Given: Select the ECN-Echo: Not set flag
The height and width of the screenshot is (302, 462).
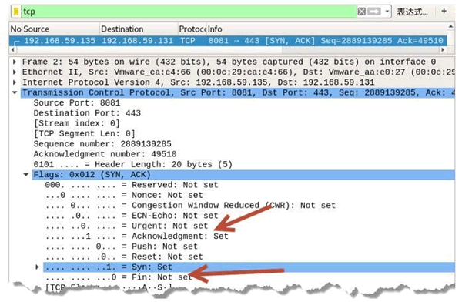Looking at the screenshot, I should click(x=132, y=216).
